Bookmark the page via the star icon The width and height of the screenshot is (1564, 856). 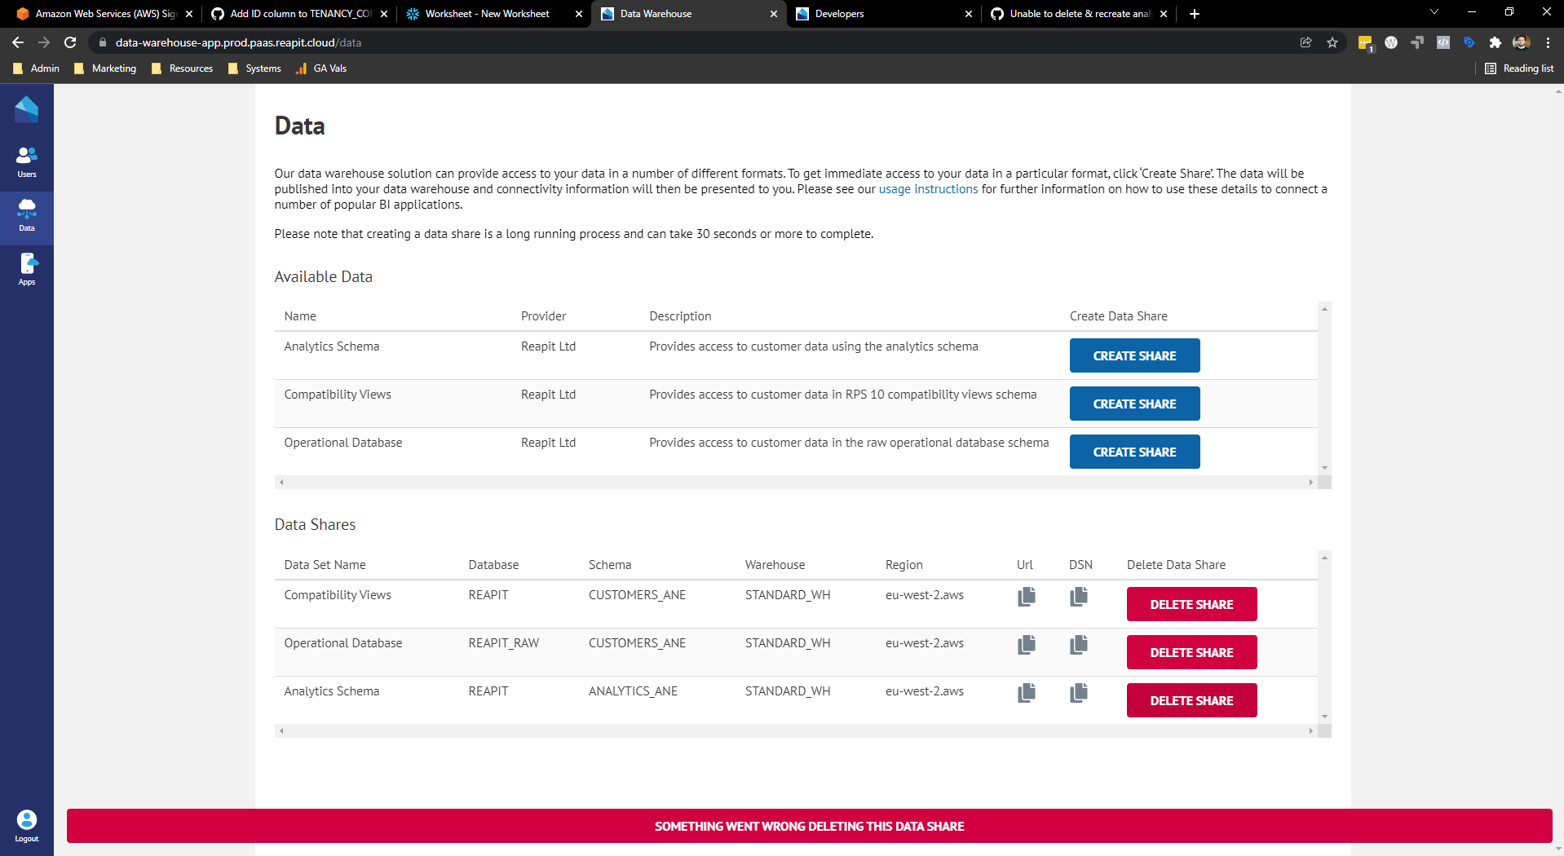(x=1332, y=42)
